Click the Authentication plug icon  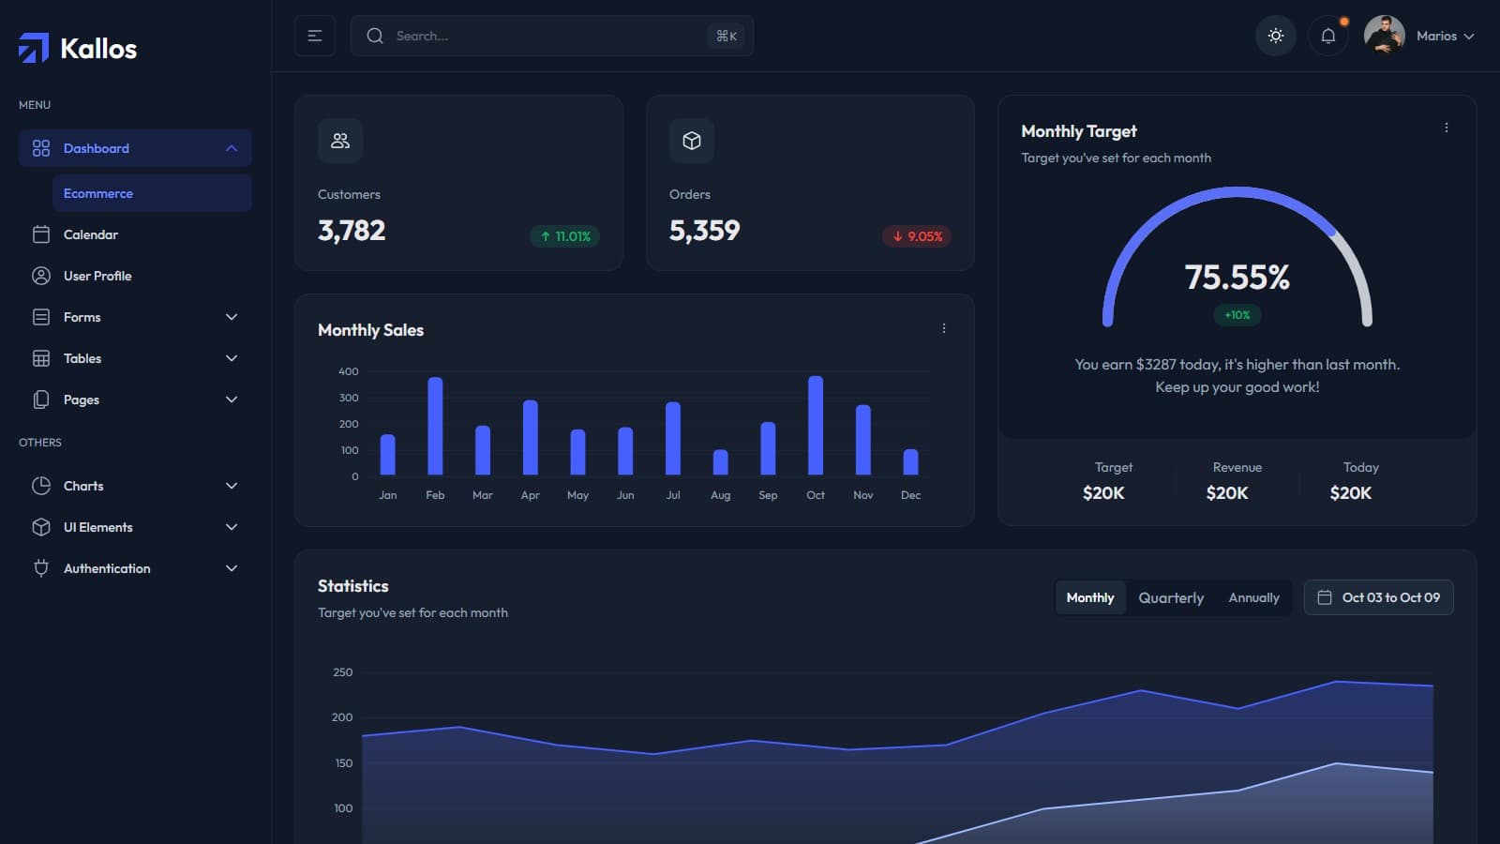click(x=41, y=568)
